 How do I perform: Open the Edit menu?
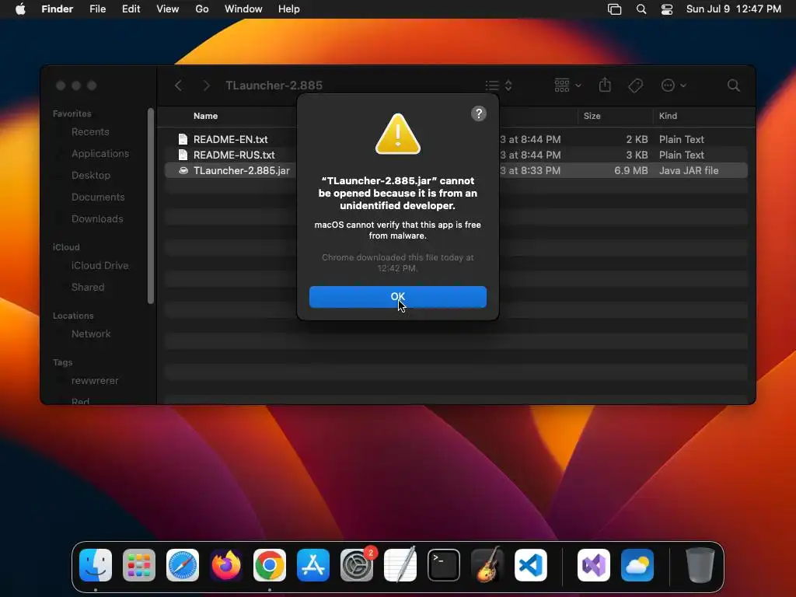131,9
